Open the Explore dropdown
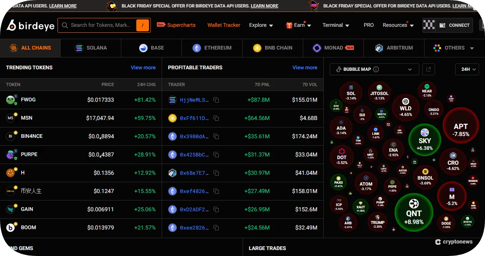 tap(261, 25)
